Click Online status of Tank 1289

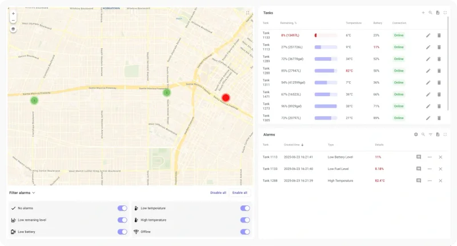(399, 59)
